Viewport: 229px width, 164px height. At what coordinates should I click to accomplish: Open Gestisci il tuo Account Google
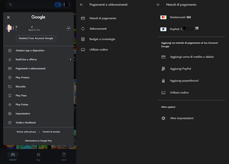36,38
